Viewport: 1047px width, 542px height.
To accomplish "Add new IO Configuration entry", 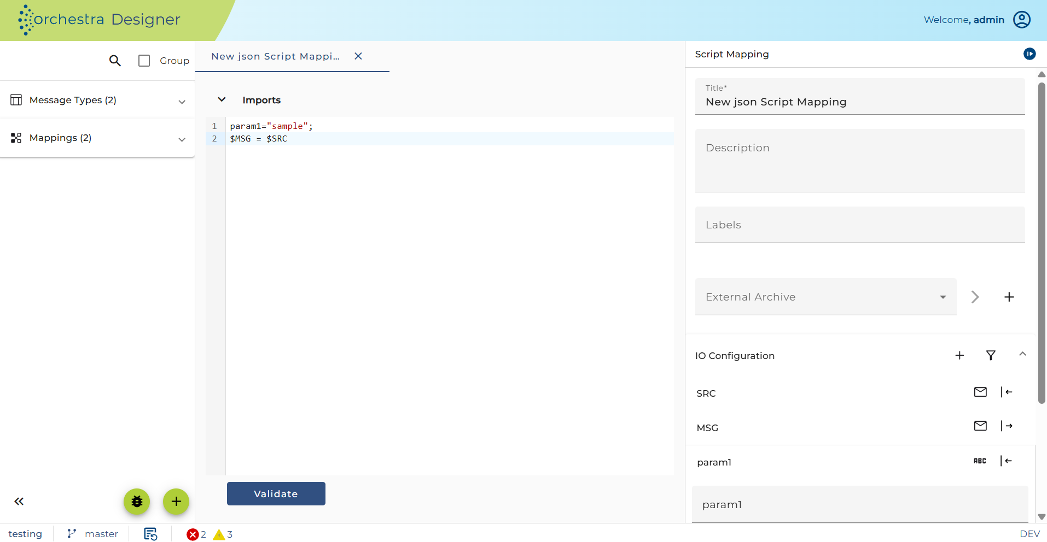I will pyautogui.click(x=959, y=356).
